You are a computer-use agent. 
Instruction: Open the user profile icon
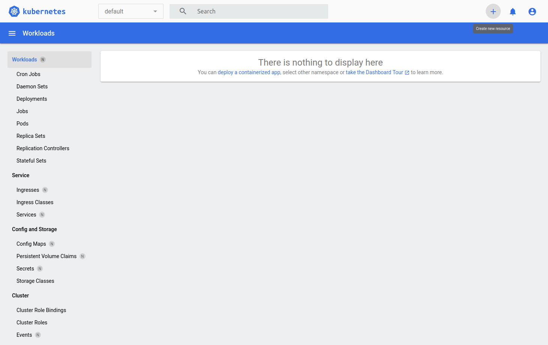point(532,11)
